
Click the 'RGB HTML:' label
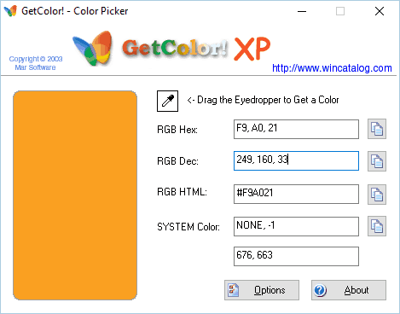[x=182, y=192]
